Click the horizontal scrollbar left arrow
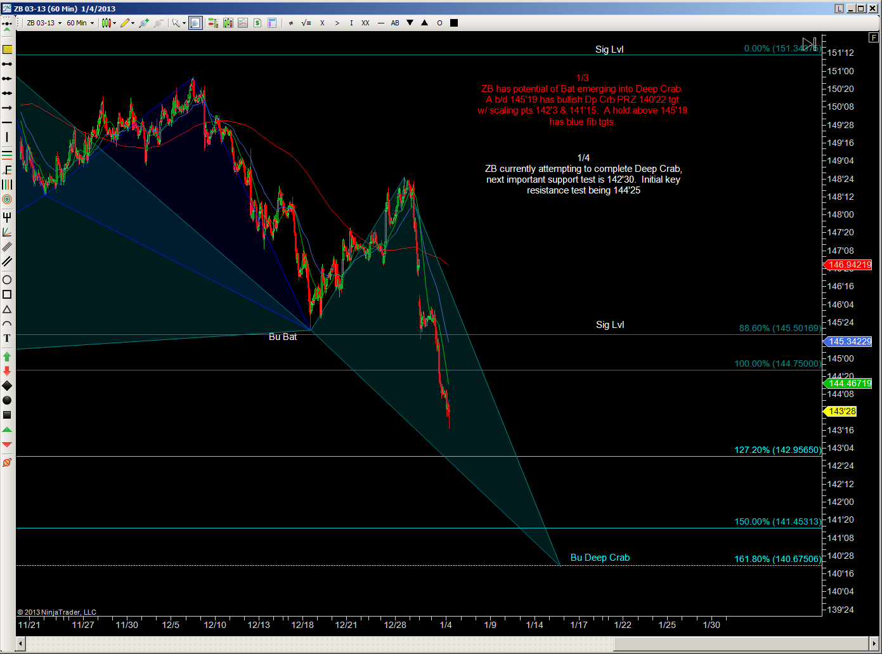Image resolution: width=882 pixels, height=654 pixels. [x=20, y=644]
